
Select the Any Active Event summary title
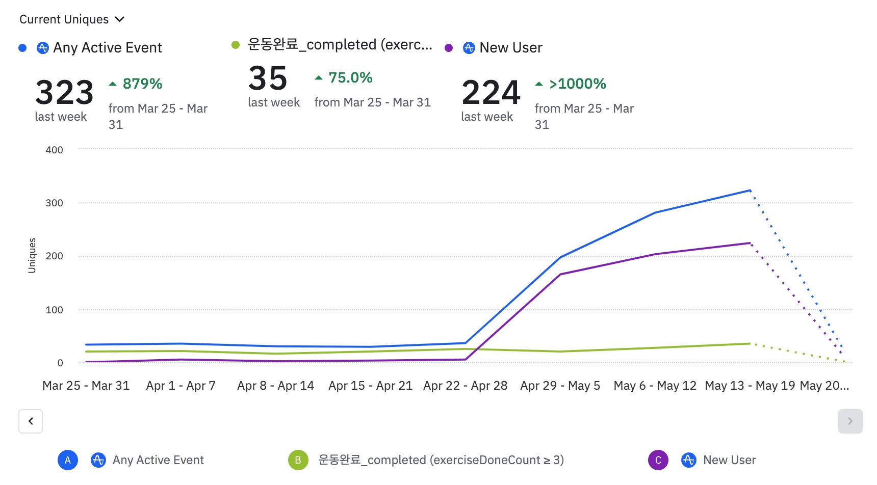tap(108, 48)
